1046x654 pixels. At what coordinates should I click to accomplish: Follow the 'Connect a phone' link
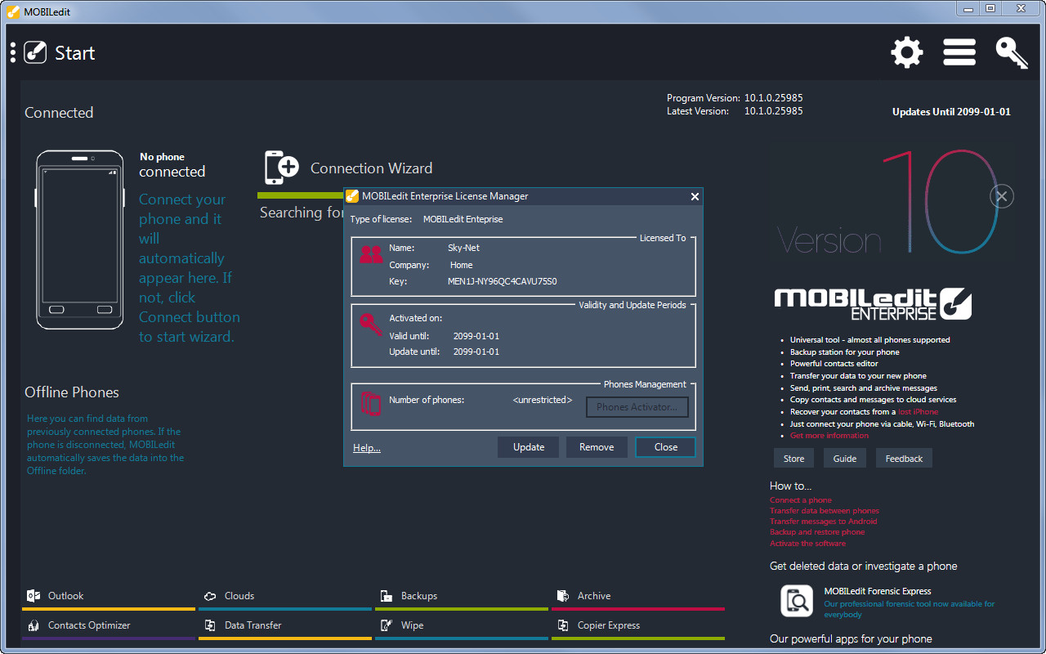801,500
